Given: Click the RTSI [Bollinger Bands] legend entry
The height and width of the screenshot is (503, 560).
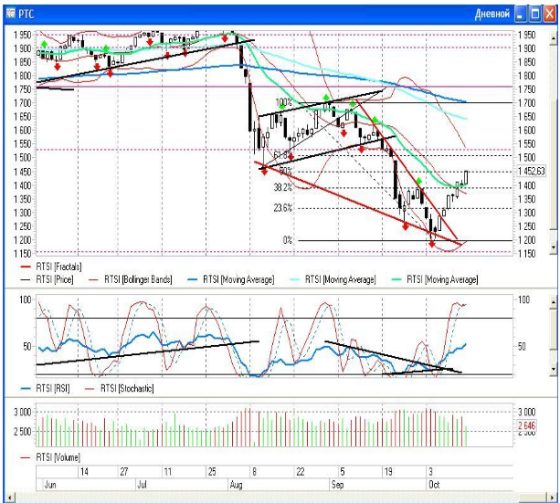Looking at the screenshot, I should [130, 279].
